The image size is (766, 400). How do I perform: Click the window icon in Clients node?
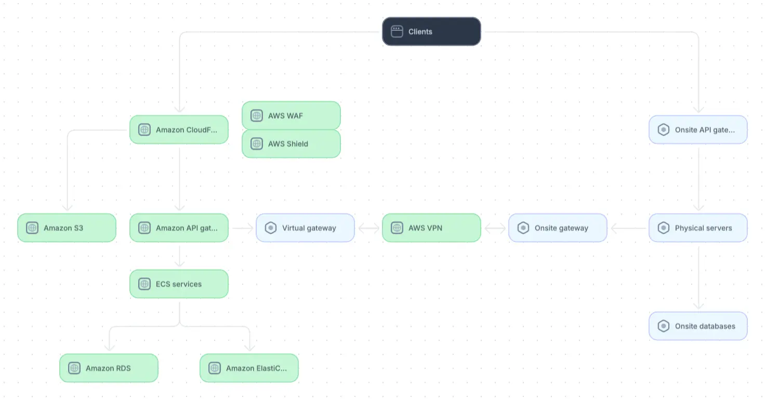click(x=397, y=32)
